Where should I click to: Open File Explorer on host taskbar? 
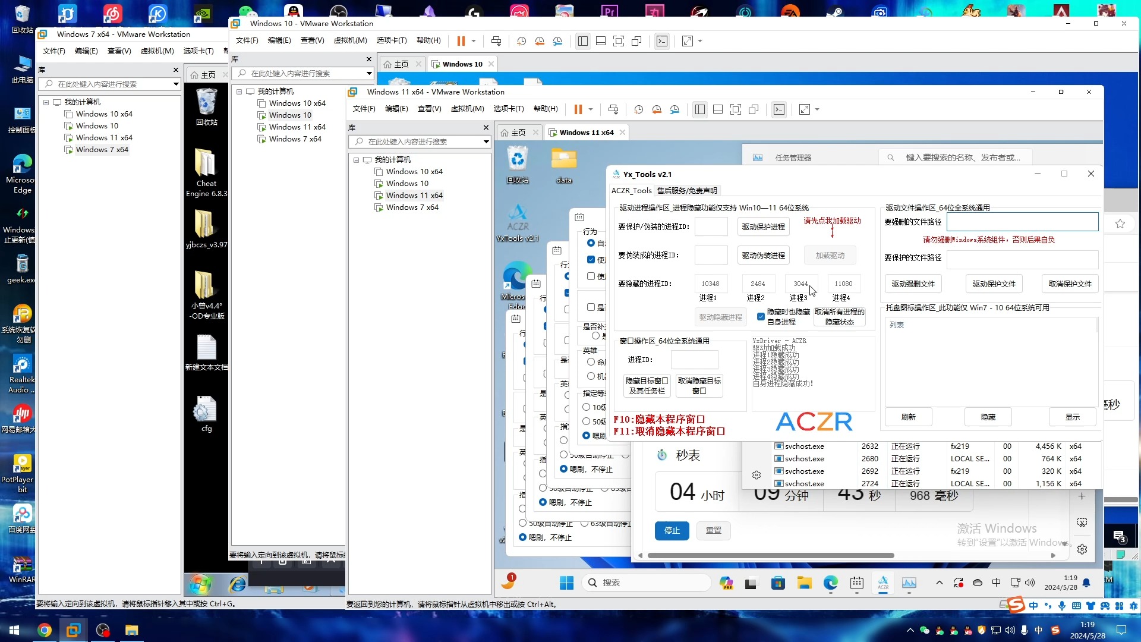click(x=131, y=630)
